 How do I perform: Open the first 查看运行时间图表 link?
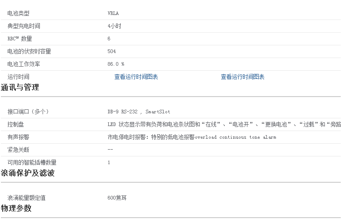pos(136,77)
